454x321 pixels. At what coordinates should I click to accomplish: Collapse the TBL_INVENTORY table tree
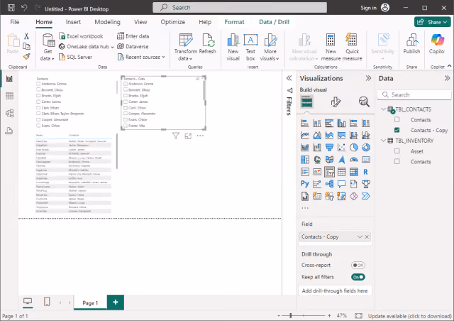(383, 141)
